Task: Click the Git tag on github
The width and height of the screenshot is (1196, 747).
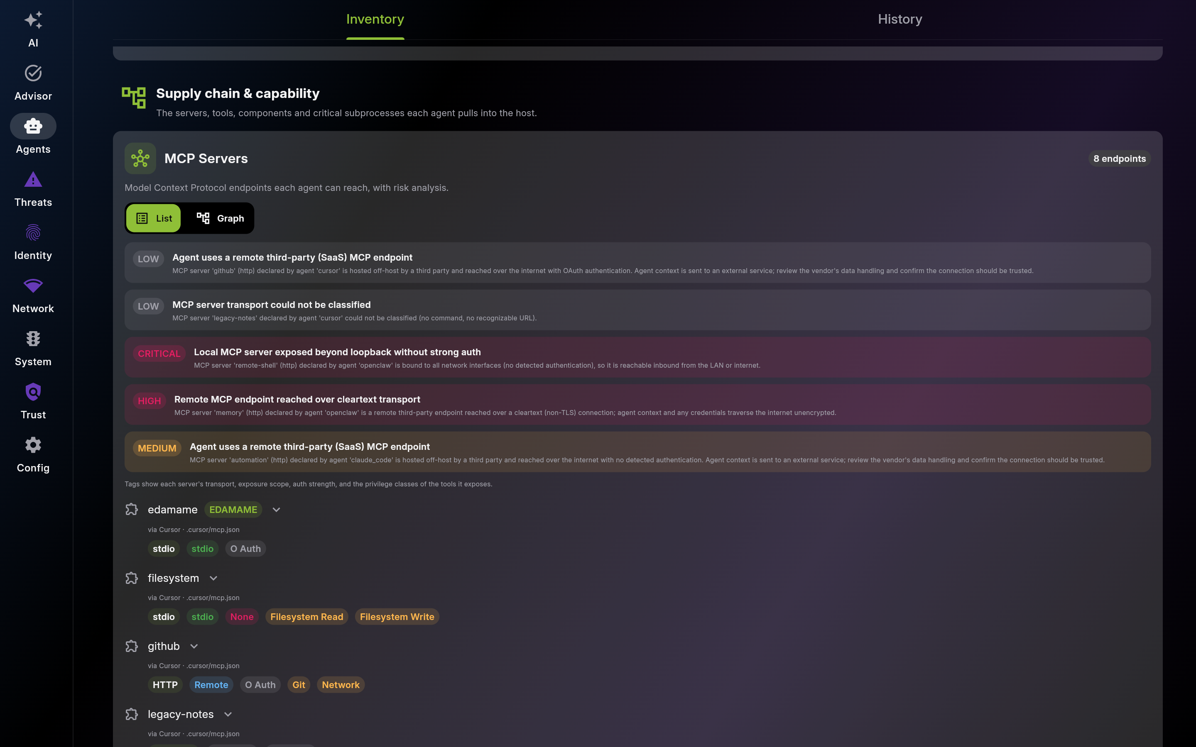Action: click(299, 685)
